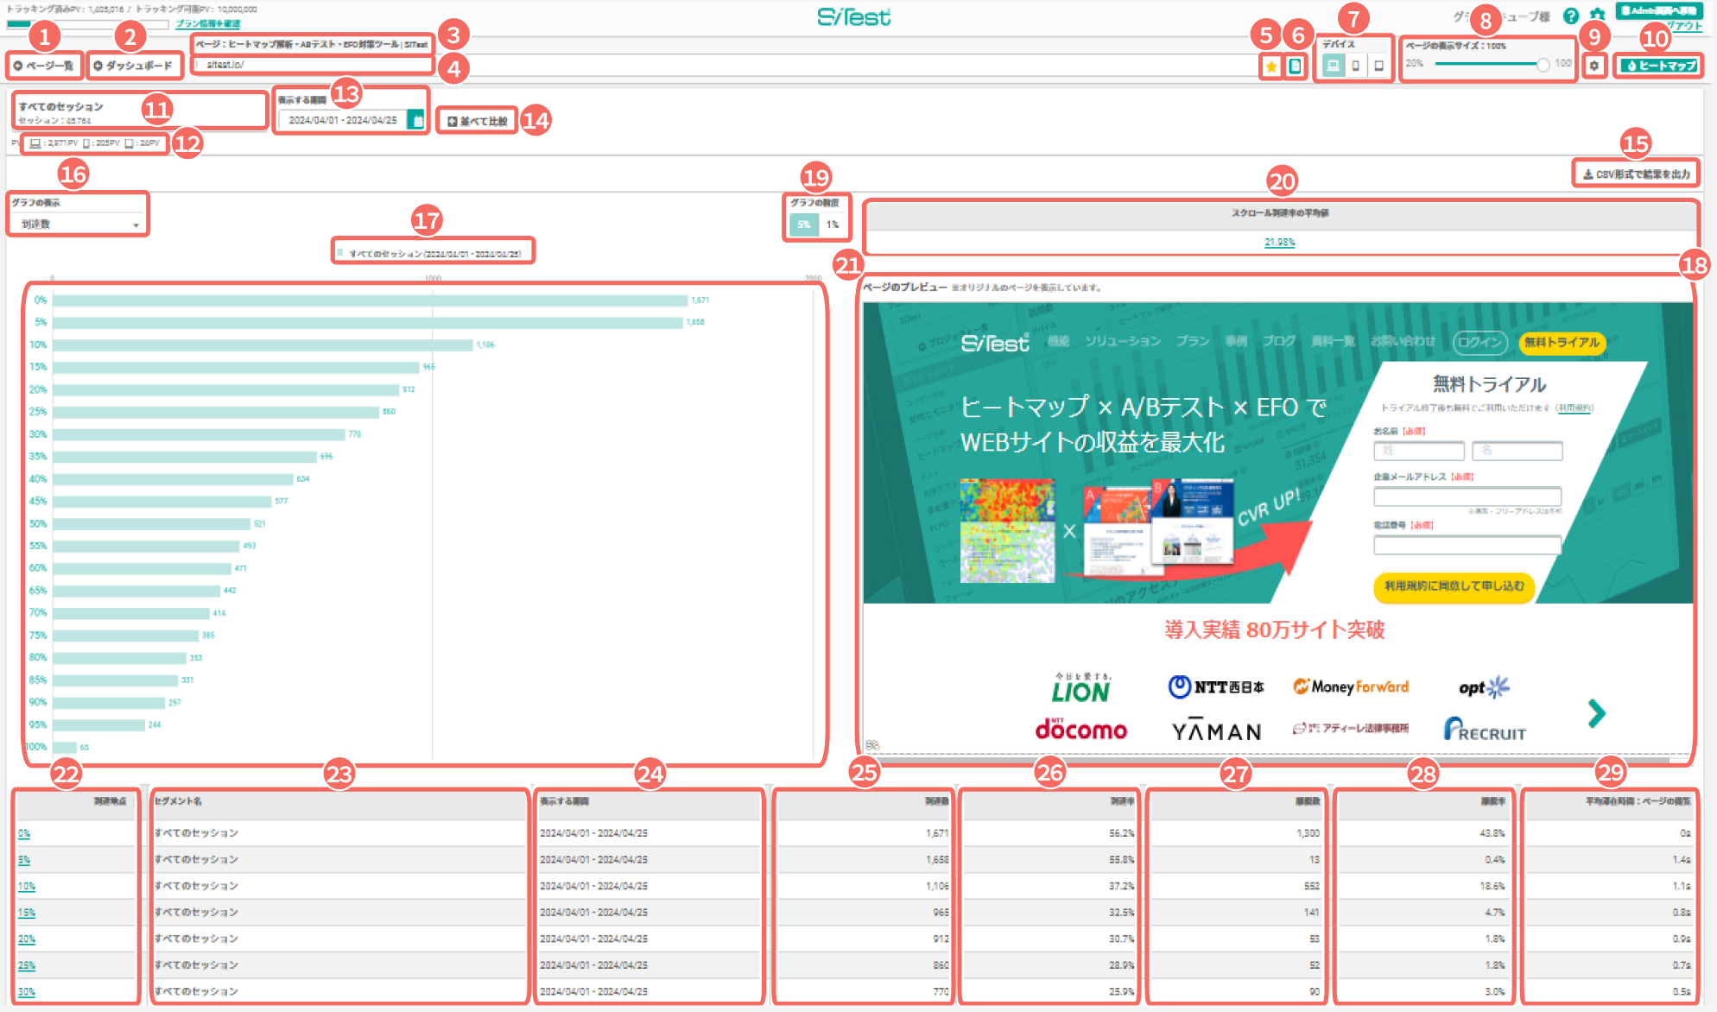1717x1012 pixels.
Task: Click the 企業メールアドレス input in preview
Action: click(1467, 497)
